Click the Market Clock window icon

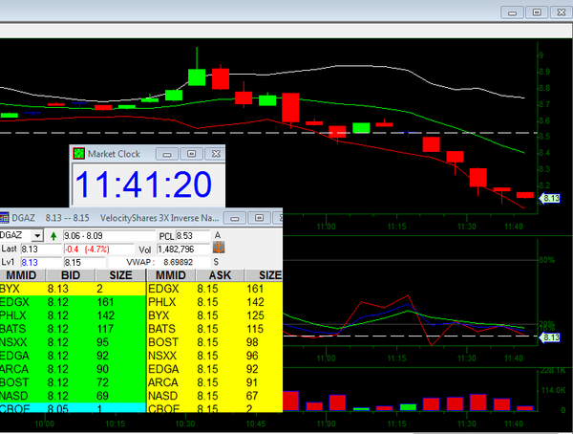(79, 153)
